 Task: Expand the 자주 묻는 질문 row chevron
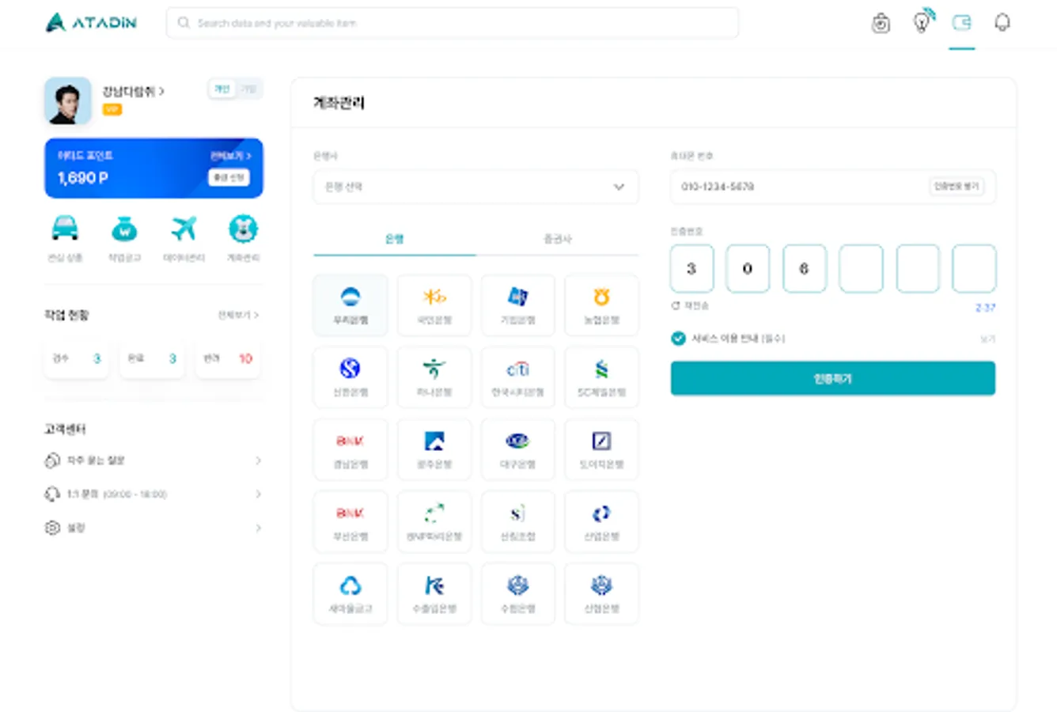tap(258, 460)
